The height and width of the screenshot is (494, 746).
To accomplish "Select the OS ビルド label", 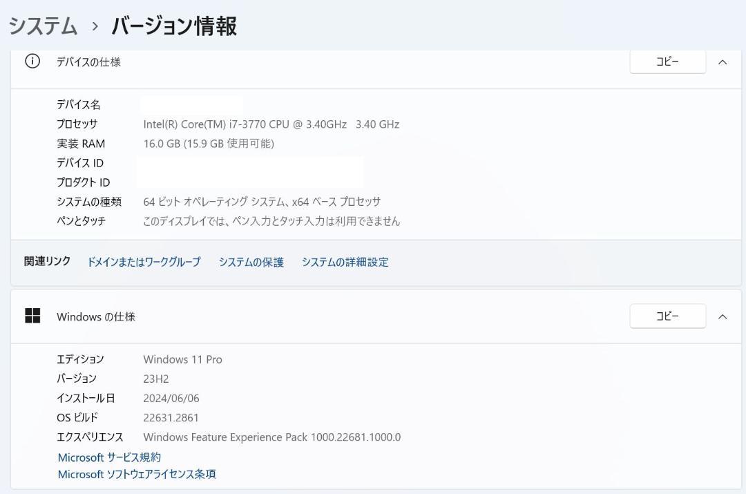I will (x=77, y=417).
